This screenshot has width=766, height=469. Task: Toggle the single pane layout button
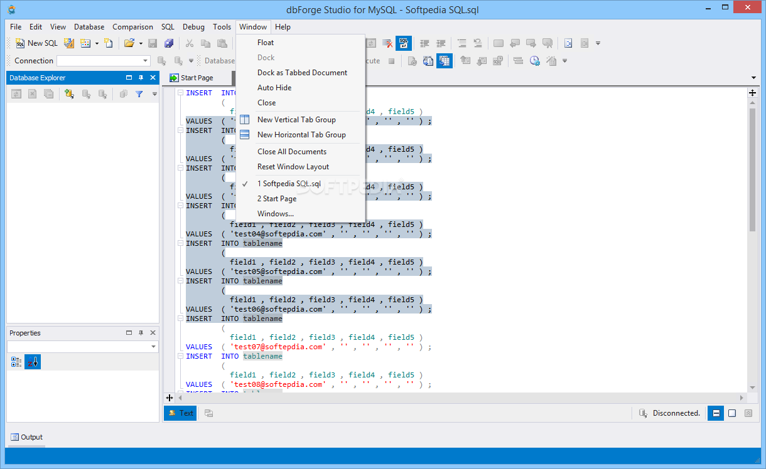(x=732, y=413)
